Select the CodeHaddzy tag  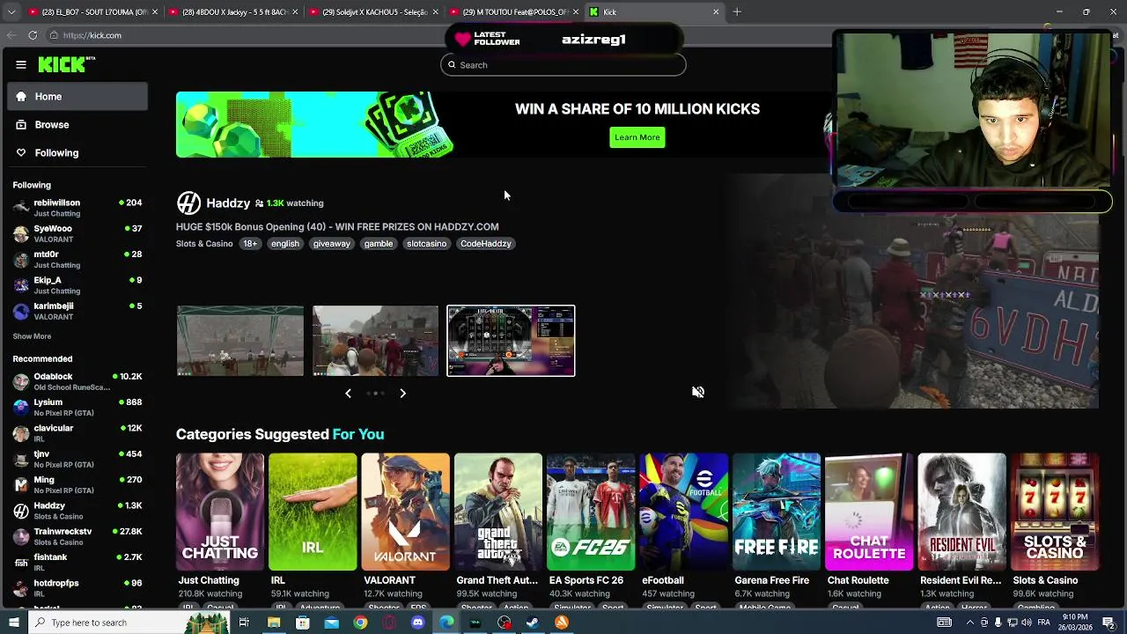tap(486, 244)
